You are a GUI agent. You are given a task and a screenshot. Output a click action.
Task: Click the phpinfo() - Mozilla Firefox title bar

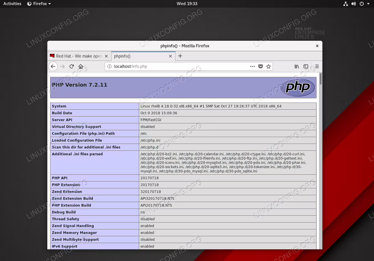(185, 46)
